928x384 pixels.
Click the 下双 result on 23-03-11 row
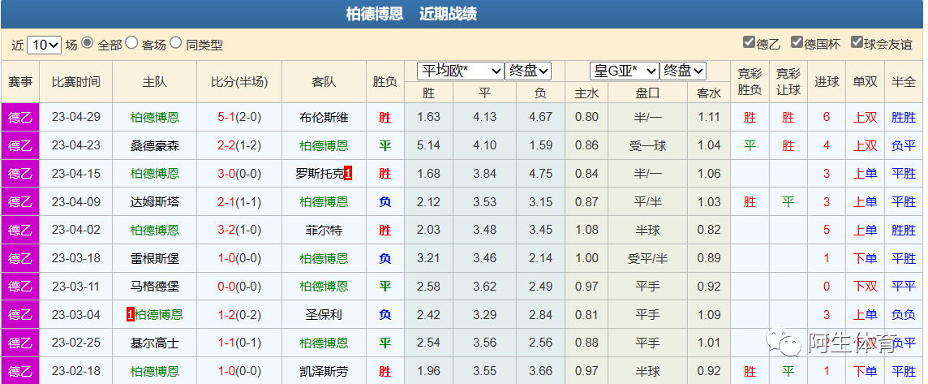865,287
